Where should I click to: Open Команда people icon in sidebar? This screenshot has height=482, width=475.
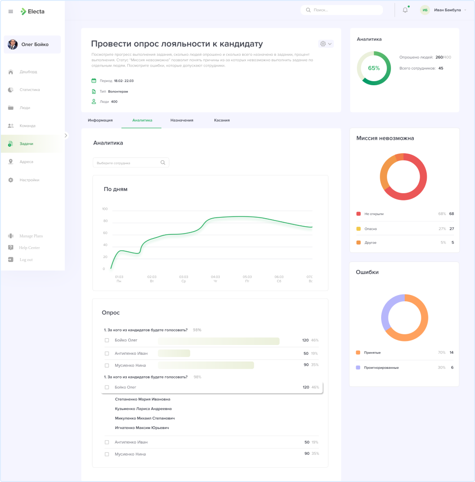(x=11, y=126)
